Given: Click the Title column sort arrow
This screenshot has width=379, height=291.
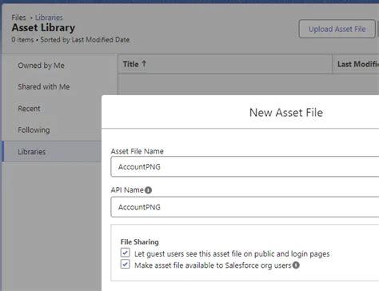Looking at the screenshot, I should pos(144,64).
